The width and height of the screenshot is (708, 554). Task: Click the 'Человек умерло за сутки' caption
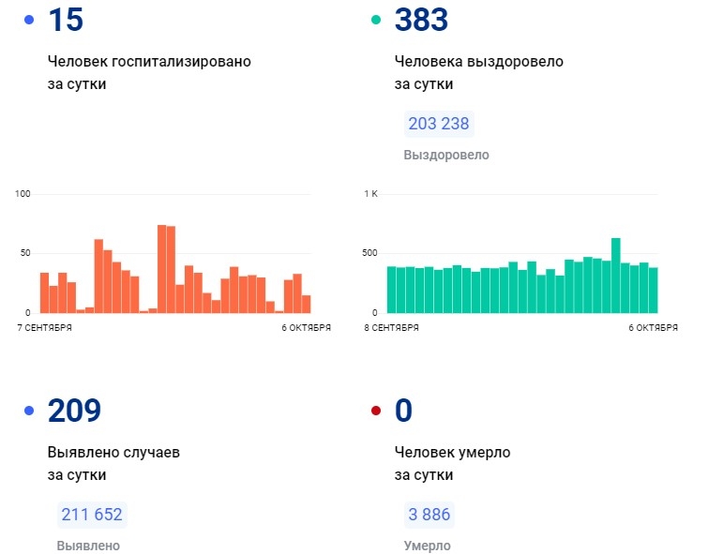pos(452,463)
